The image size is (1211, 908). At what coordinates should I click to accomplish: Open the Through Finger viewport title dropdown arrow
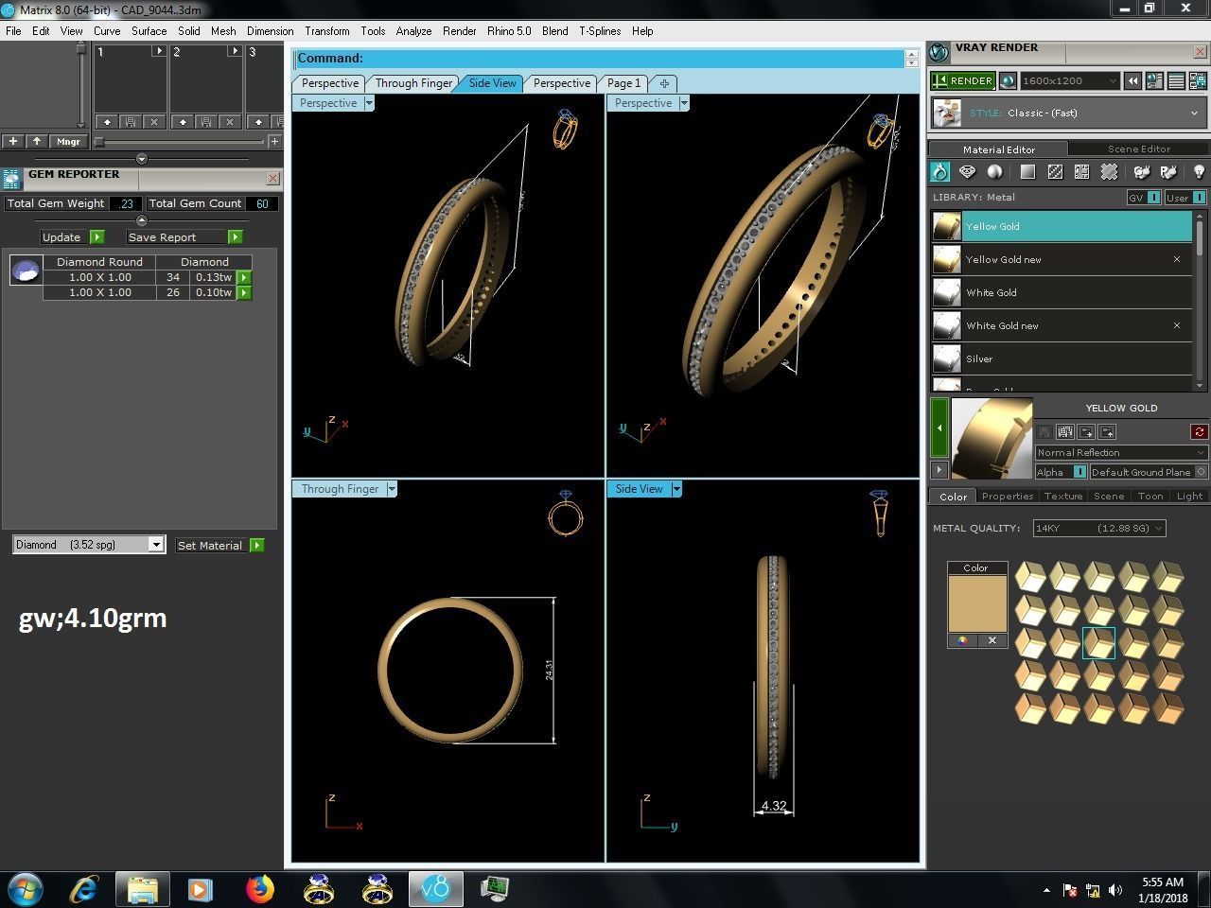click(x=391, y=489)
